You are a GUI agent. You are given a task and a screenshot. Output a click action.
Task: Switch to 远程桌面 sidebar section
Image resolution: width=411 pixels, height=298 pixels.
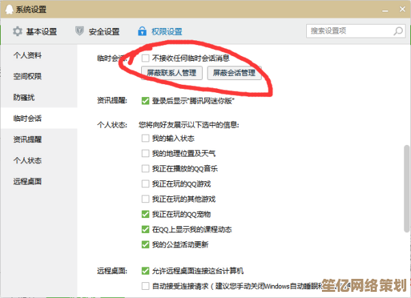27,181
